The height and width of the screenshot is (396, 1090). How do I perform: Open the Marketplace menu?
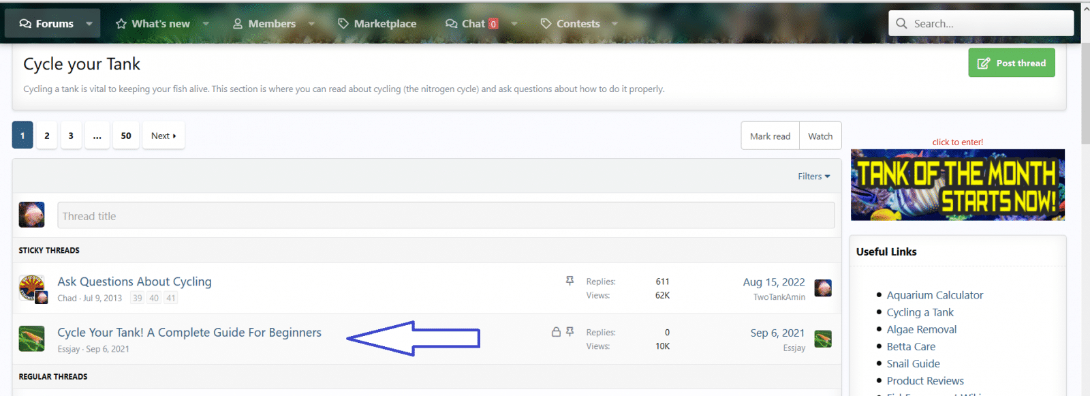coord(377,24)
